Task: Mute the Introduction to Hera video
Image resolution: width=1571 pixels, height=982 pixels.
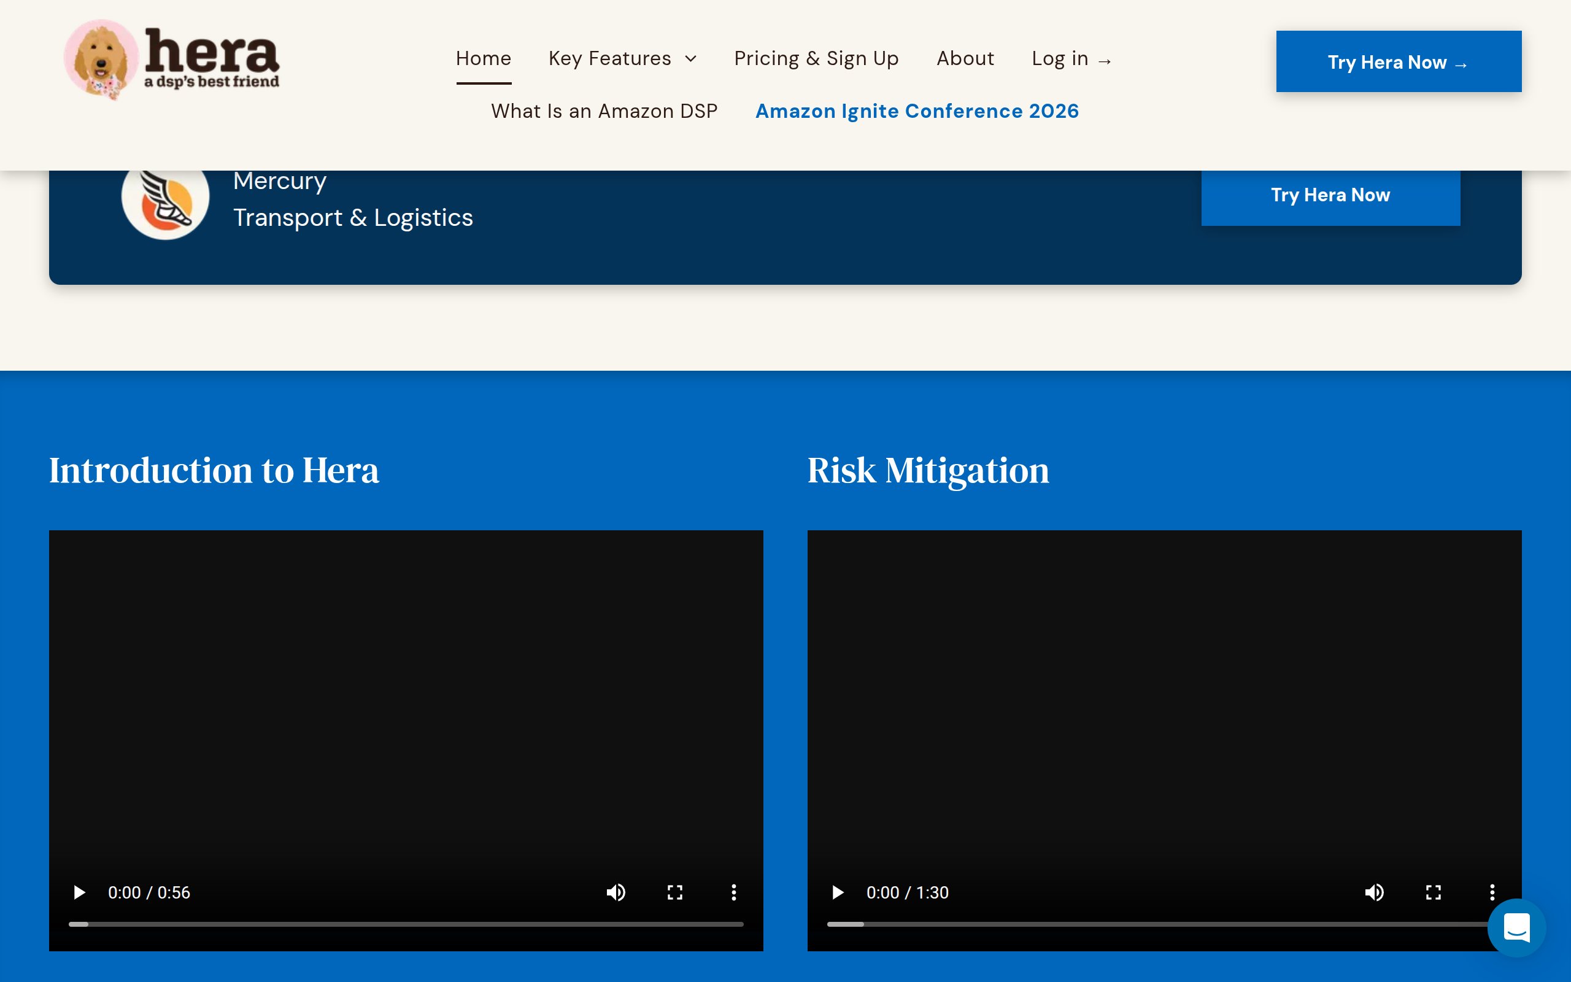Action: point(616,892)
